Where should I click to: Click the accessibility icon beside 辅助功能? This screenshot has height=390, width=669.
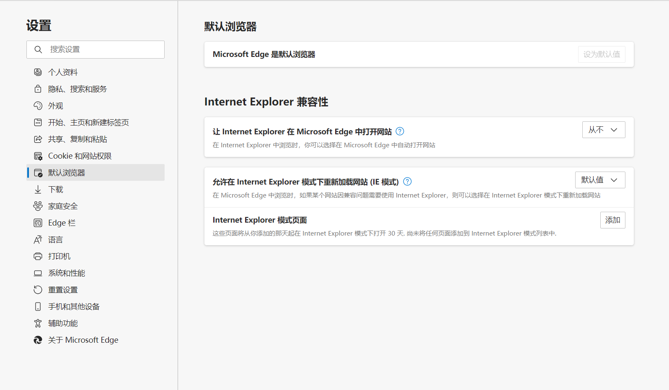(38, 323)
